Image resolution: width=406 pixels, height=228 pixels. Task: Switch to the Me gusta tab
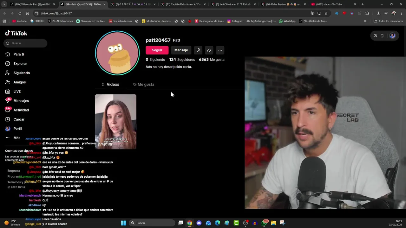coord(143,85)
